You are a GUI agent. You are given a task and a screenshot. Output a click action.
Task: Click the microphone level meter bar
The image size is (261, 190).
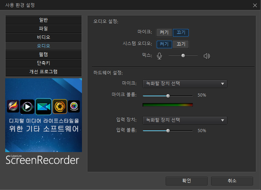pyautogui.click(x=168, y=105)
